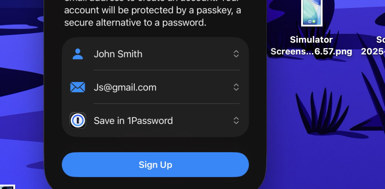The image size is (385, 189).
Task: Open the Save in 1Password destination selector arrows
Action: pyautogui.click(x=236, y=121)
